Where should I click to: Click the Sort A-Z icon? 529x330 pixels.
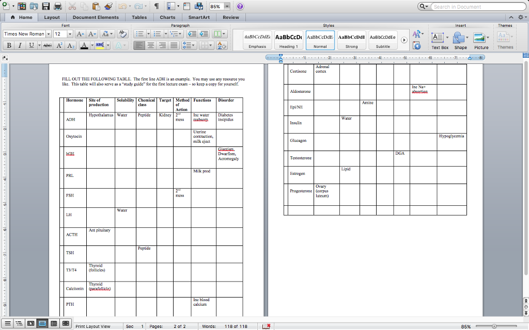coord(222,45)
